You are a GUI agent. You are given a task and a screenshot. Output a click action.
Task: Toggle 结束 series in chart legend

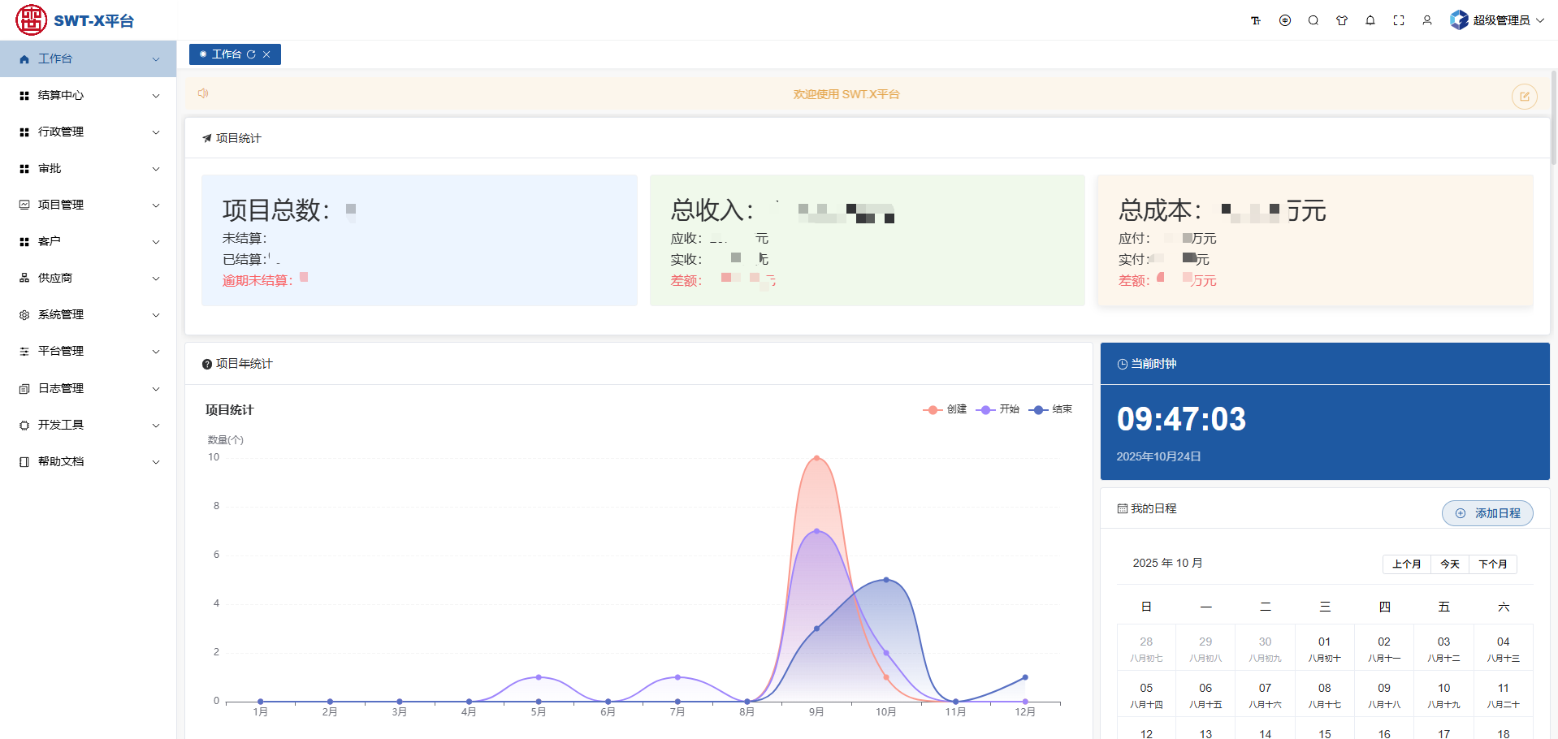(x=1051, y=409)
